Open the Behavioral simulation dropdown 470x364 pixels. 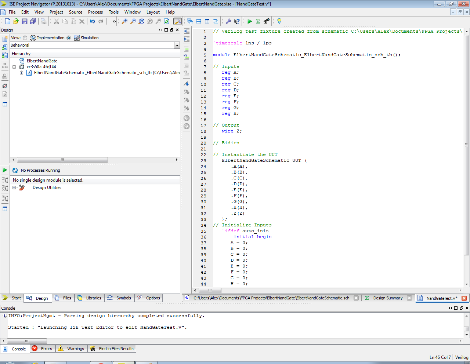pyautogui.click(x=177, y=45)
